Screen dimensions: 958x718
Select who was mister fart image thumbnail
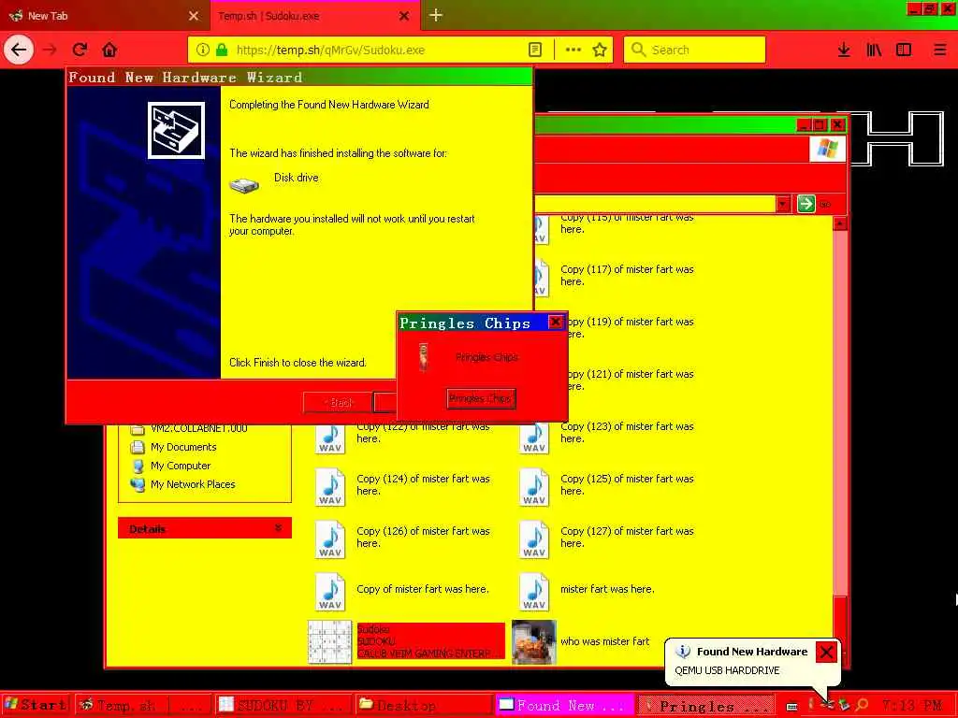(534, 641)
